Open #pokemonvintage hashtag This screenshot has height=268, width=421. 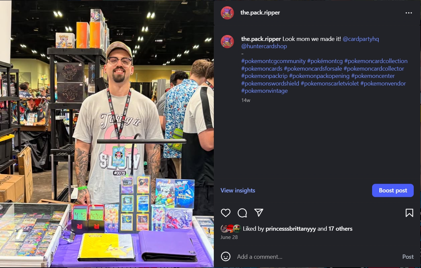pos(264,91)
